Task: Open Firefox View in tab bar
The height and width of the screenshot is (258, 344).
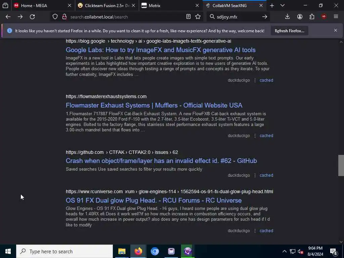Action: point(5,5)
